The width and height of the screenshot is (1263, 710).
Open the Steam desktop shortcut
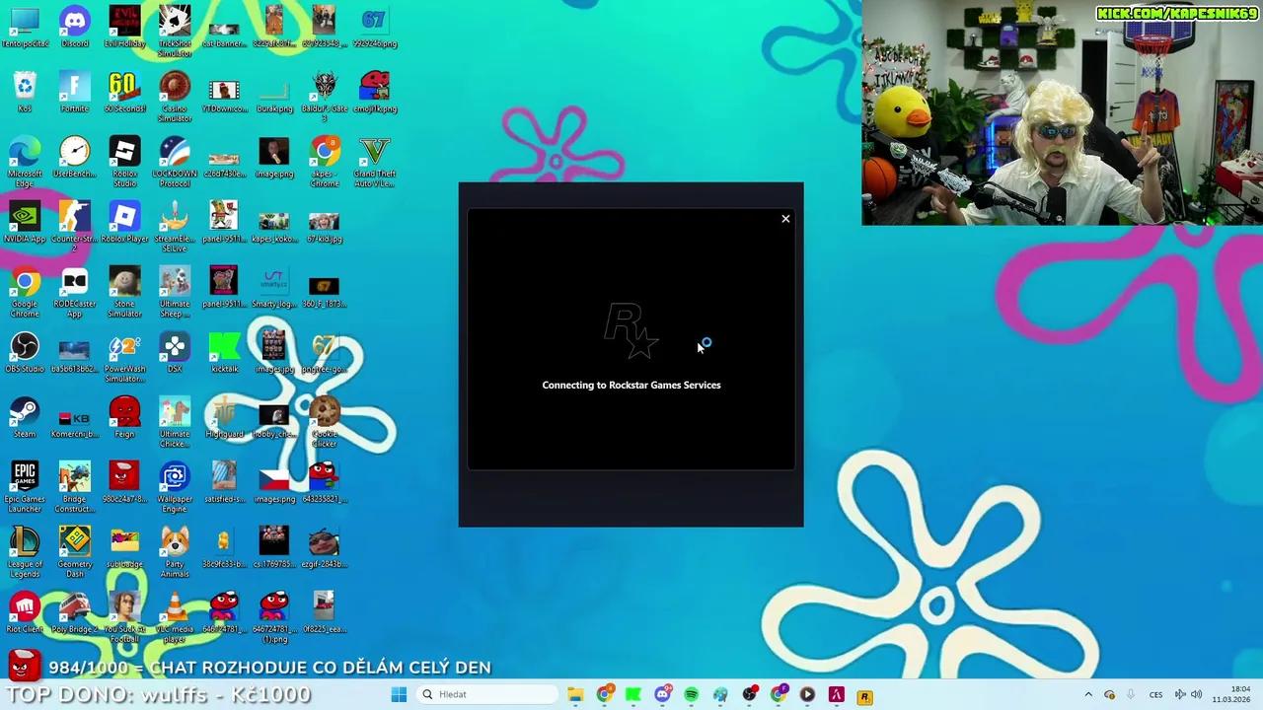click(25, 418)
